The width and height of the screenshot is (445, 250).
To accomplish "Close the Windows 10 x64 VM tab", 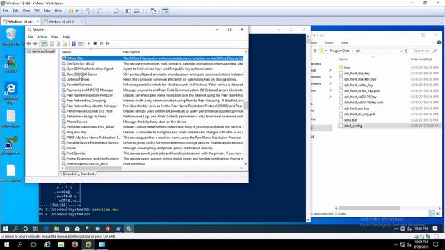I will 38,22.
